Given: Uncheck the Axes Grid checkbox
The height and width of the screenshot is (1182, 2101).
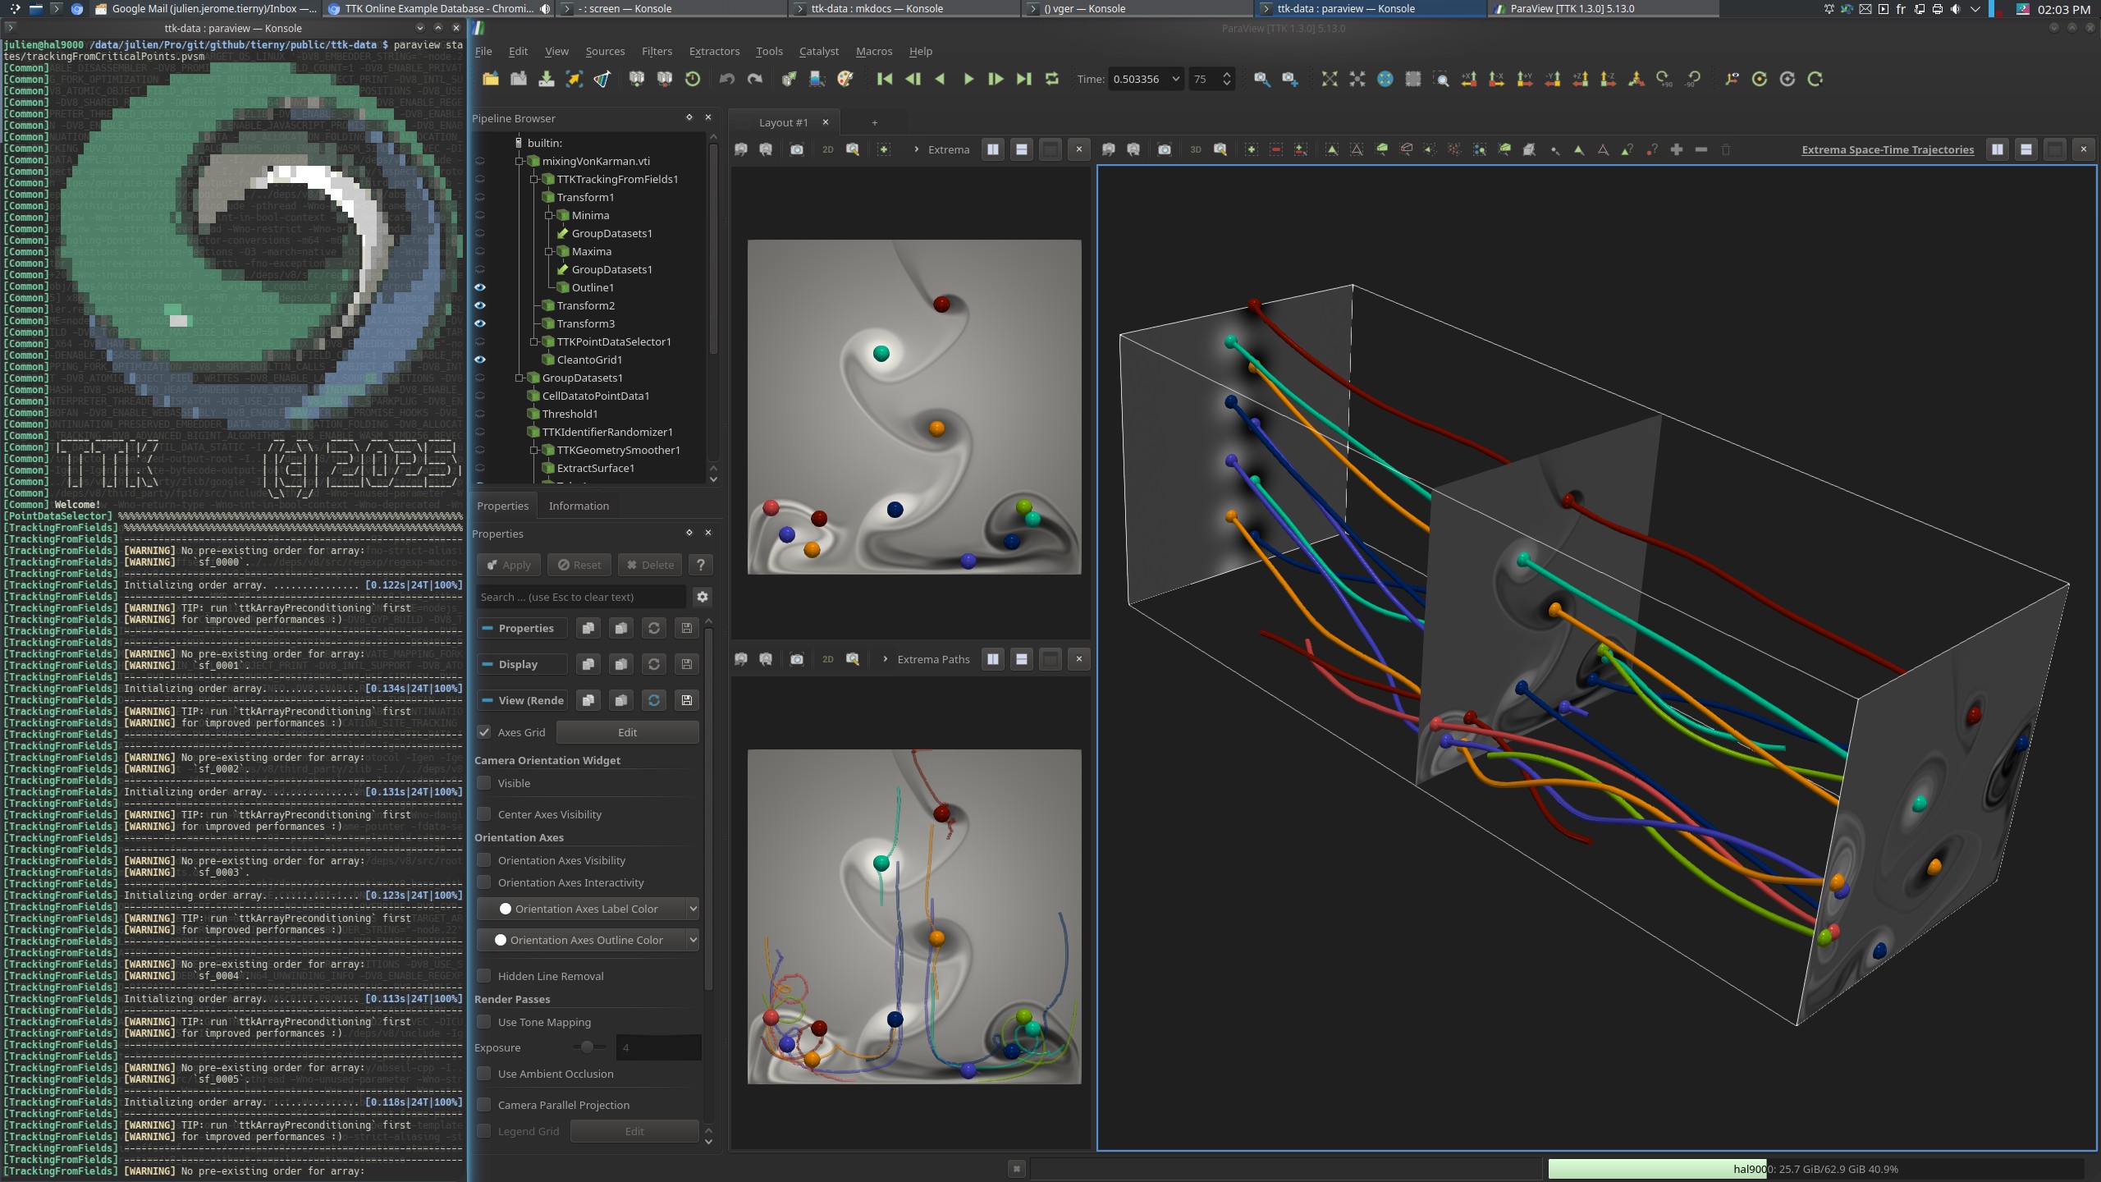Looking at the screenshot, I should click(x=484, y=732).
